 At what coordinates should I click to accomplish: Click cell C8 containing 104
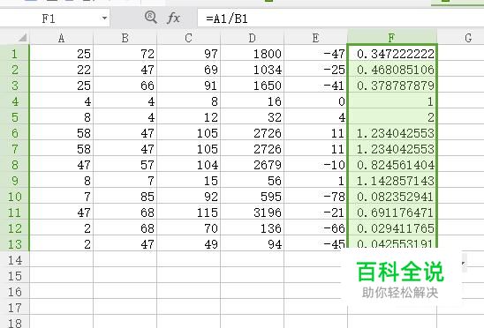point(189,165)
